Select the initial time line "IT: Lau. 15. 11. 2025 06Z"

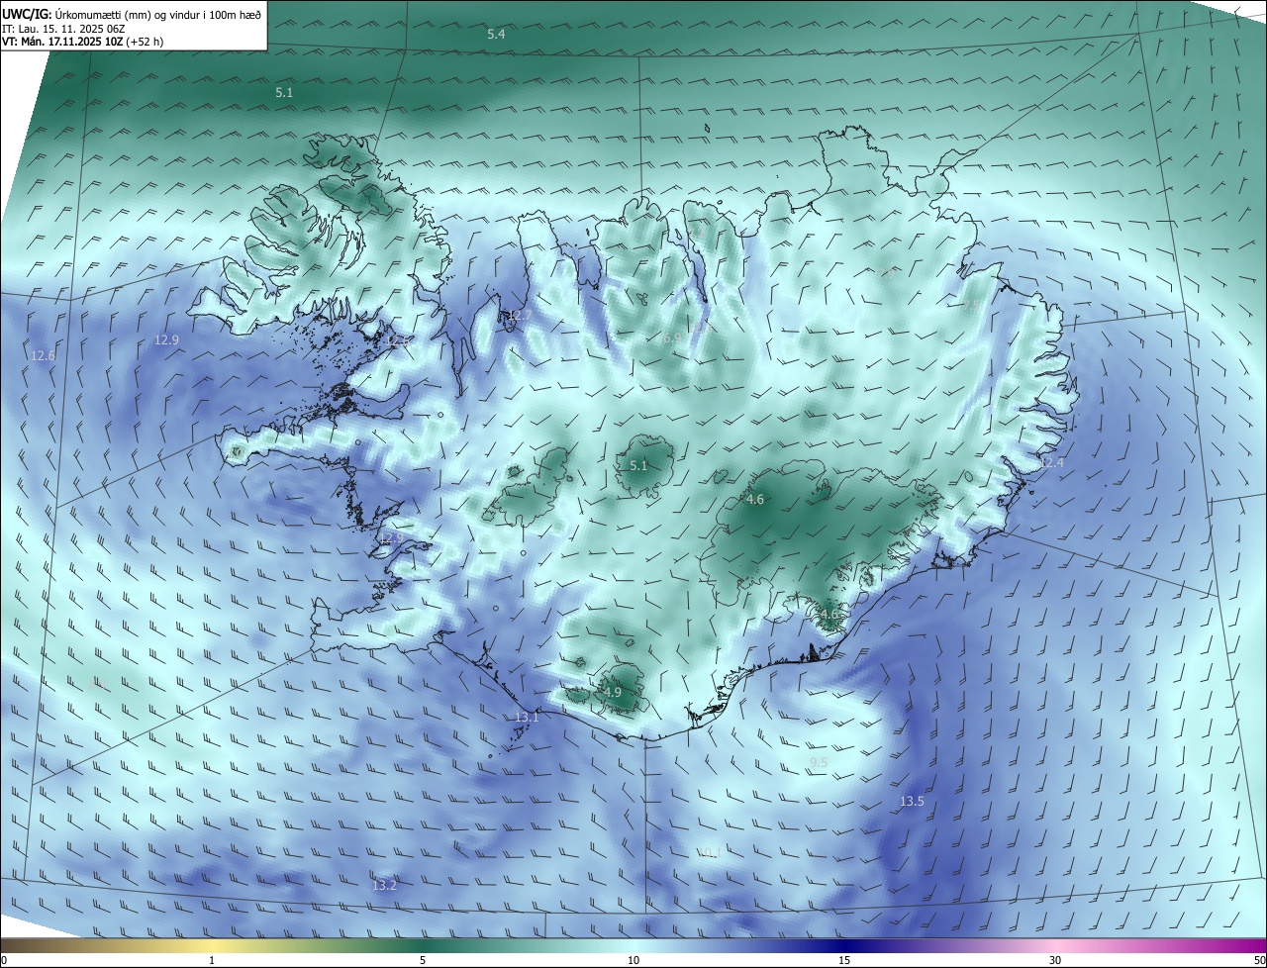pos(63,28)
